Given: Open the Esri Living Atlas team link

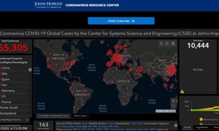Looking at the screenshot, I should pos(69,126).
